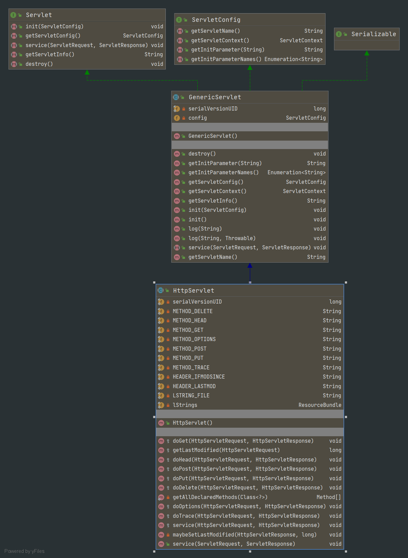The image size is (408, 558).
Task: Click method icon of log(String, Throwable)
Action: (x=177, y=238)
